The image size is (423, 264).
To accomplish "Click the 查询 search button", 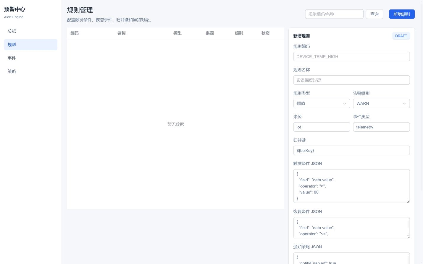I will [x=374, y=14].
